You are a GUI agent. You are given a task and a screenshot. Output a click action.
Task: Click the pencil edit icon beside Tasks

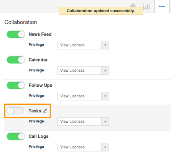(x=45, y=111)
